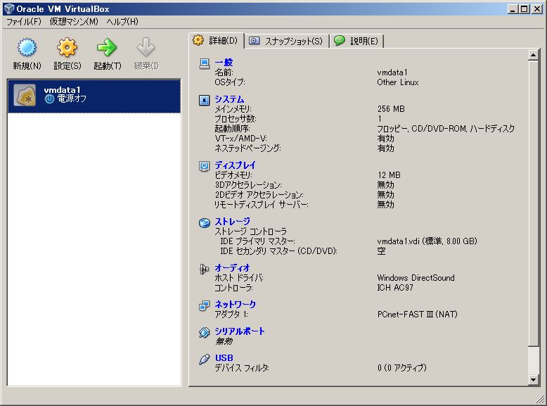This screenshot has height=406, width=547.
Task: Switch to the スナップショット(S) tab
Action: pyautogui.click(x=286, y=42)
